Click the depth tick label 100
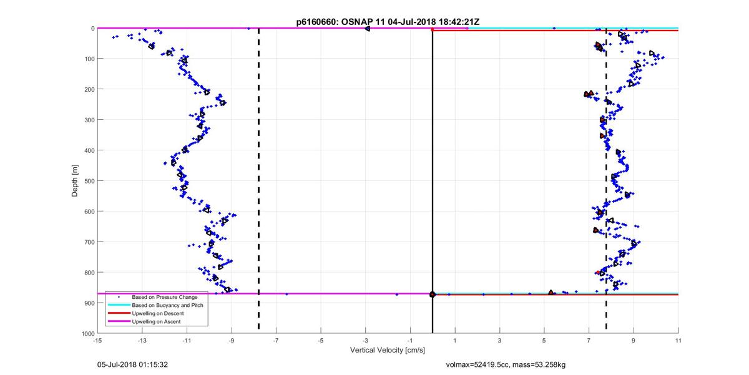 tap(89, 59)
